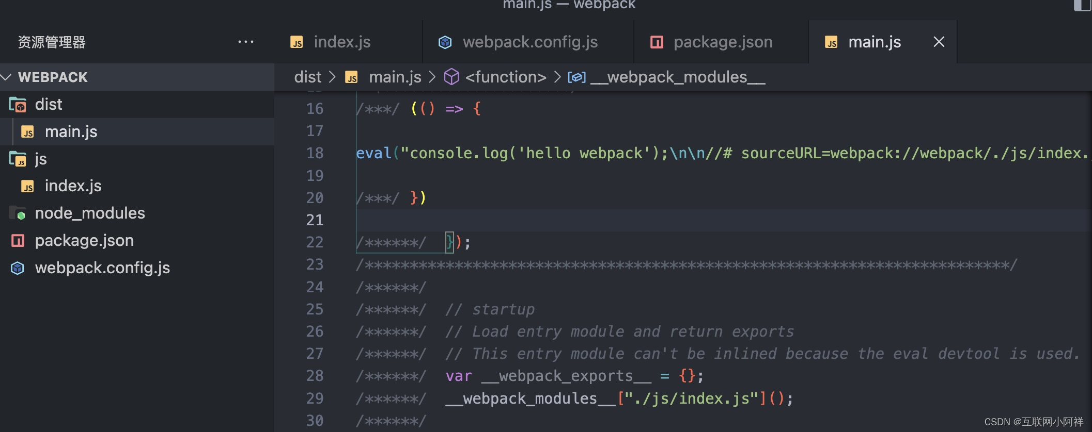Select the main.js editor tab
Image resolution: width=1092 pixels, height=432 pixels.
pos(875,42)
